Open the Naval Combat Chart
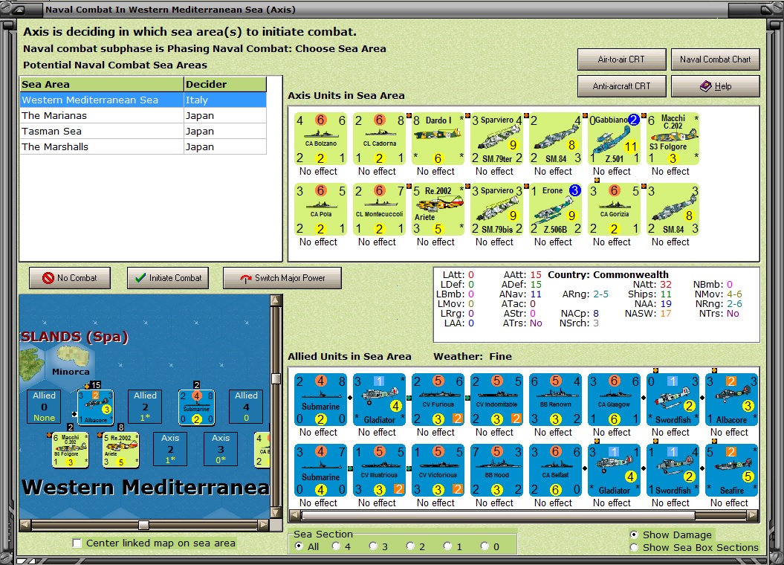The width and height of the screenshot is (784, 565). coord(716,59)
